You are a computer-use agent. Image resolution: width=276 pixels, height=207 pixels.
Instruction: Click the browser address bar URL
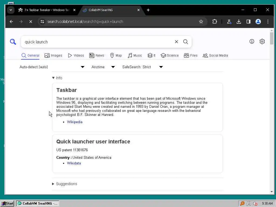point(85,22)
